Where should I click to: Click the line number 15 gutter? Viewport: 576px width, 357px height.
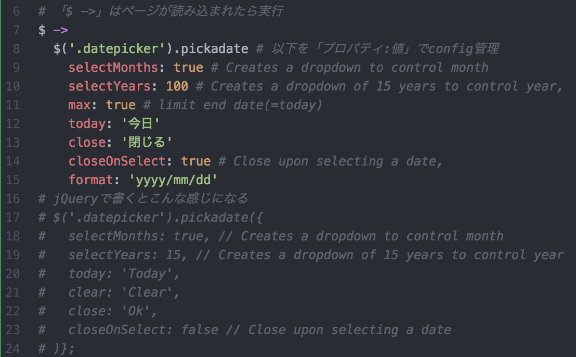[13, 180]
